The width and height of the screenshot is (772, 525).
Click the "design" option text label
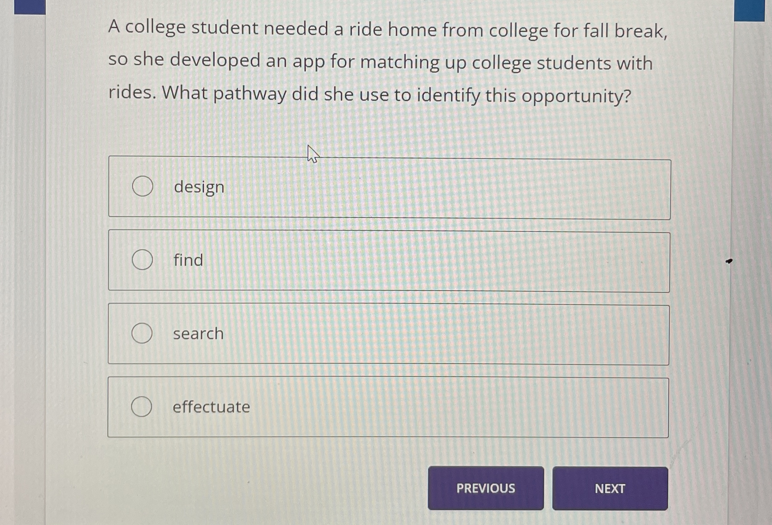[x=199, y=187]
